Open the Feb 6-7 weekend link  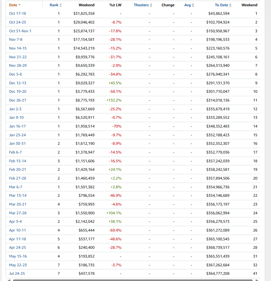pos(15,152)
